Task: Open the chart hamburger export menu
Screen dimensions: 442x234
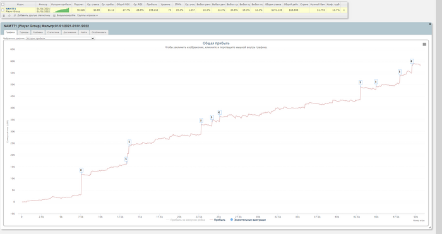Action: tap(424, 44)
